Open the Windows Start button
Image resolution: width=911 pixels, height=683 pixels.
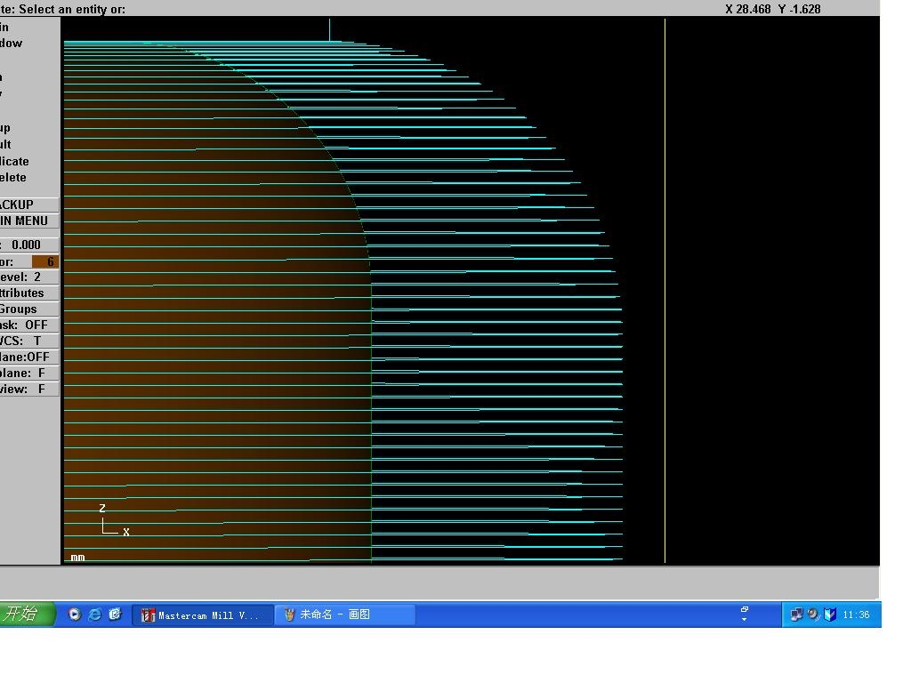point(28,614)
